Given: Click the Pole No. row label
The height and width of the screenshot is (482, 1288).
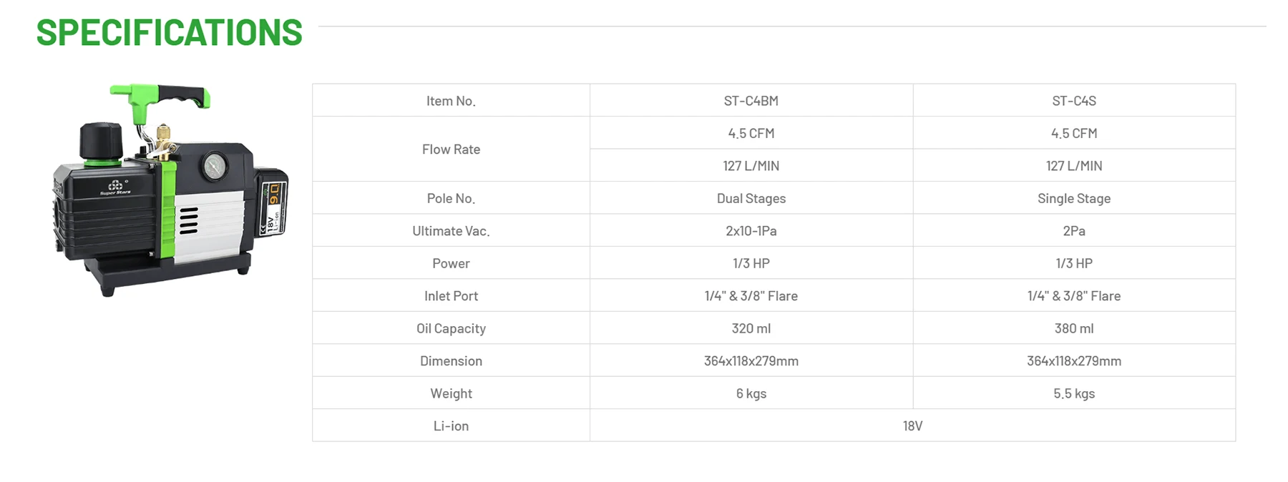Looking at the screenshot, I should coord(451,199).
